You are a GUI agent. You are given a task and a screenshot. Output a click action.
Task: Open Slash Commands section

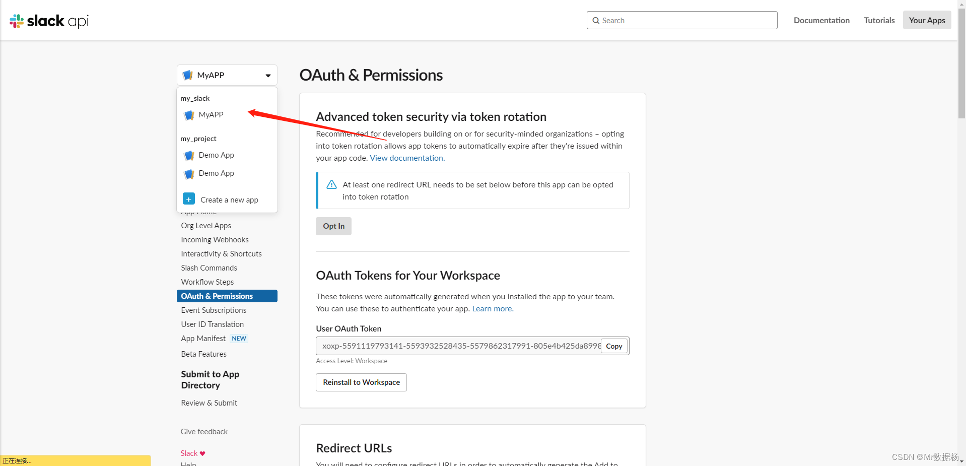209,268
